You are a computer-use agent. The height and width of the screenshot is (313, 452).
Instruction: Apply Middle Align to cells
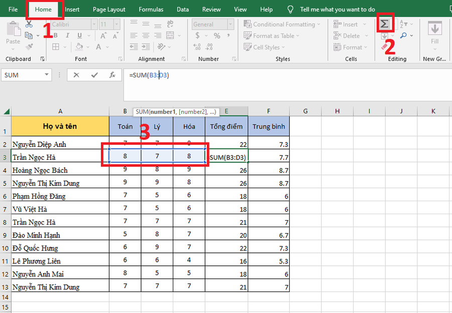coord(146,24)
